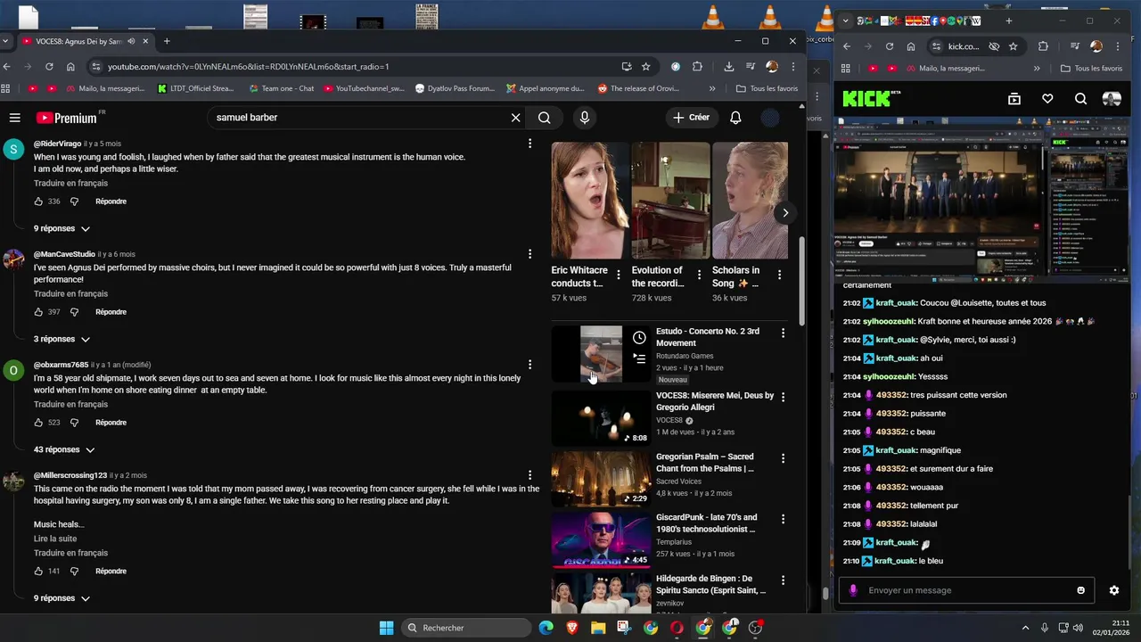Add Estudo Concerto video to Watch Later

pos(639,338)
